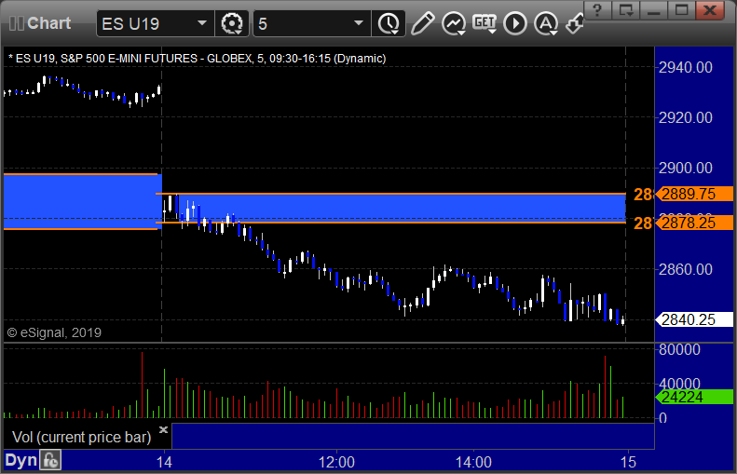Open the GET tools menu
The image size is (737, 474).
pos(485,23)
